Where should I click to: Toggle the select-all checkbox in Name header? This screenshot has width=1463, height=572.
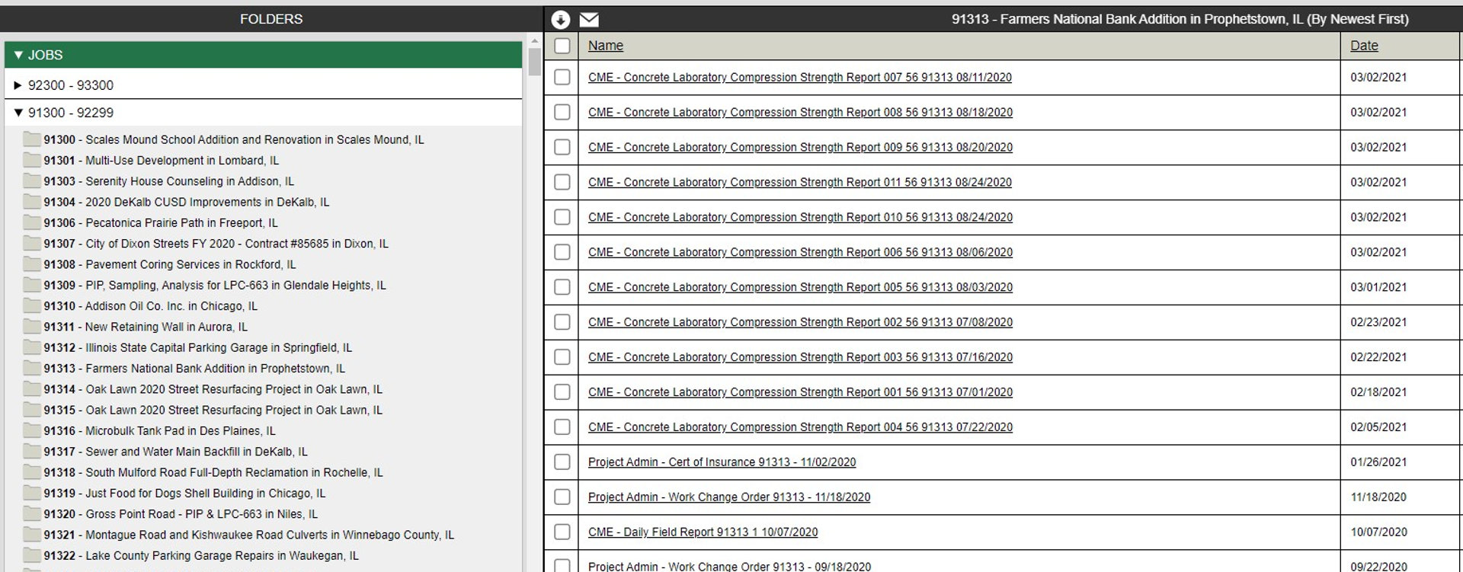562,46
